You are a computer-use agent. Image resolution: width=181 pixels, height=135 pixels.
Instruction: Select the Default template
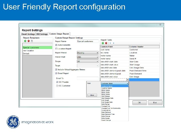(x=37, y=53)
